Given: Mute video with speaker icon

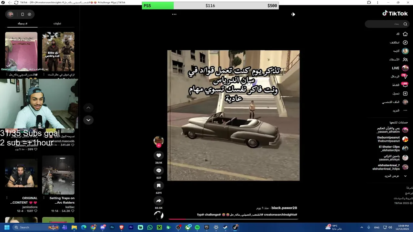Looking at the screenshot, I should point(293,14).
